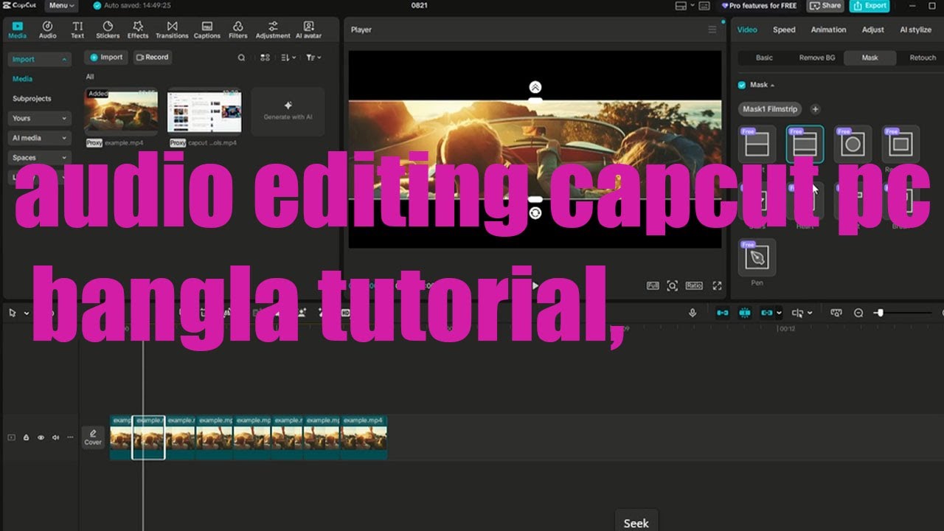Open the Transitions panel
The height and width of the screenshot is (531, 944).
(x=172, y=29)
